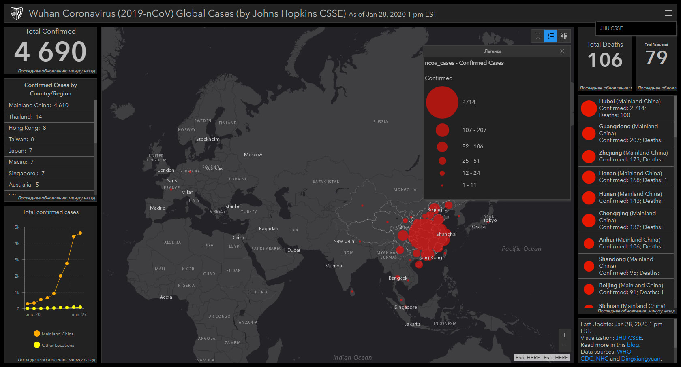Toggle Mainland China series in chart legend
Image resolution: width=681 pixels, height=367 pixels.
(x=54, y=334)
